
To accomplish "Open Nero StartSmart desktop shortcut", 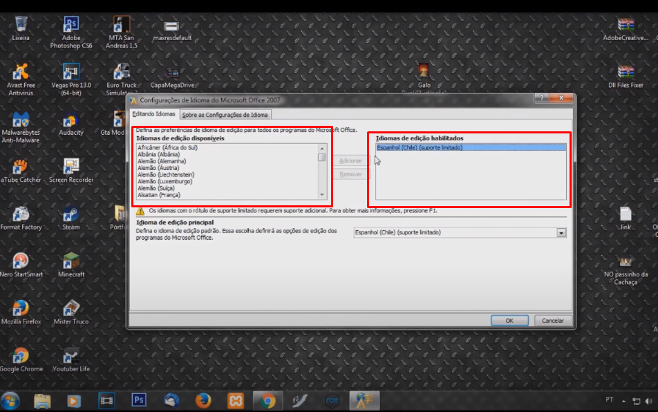I will click(21, 265).
